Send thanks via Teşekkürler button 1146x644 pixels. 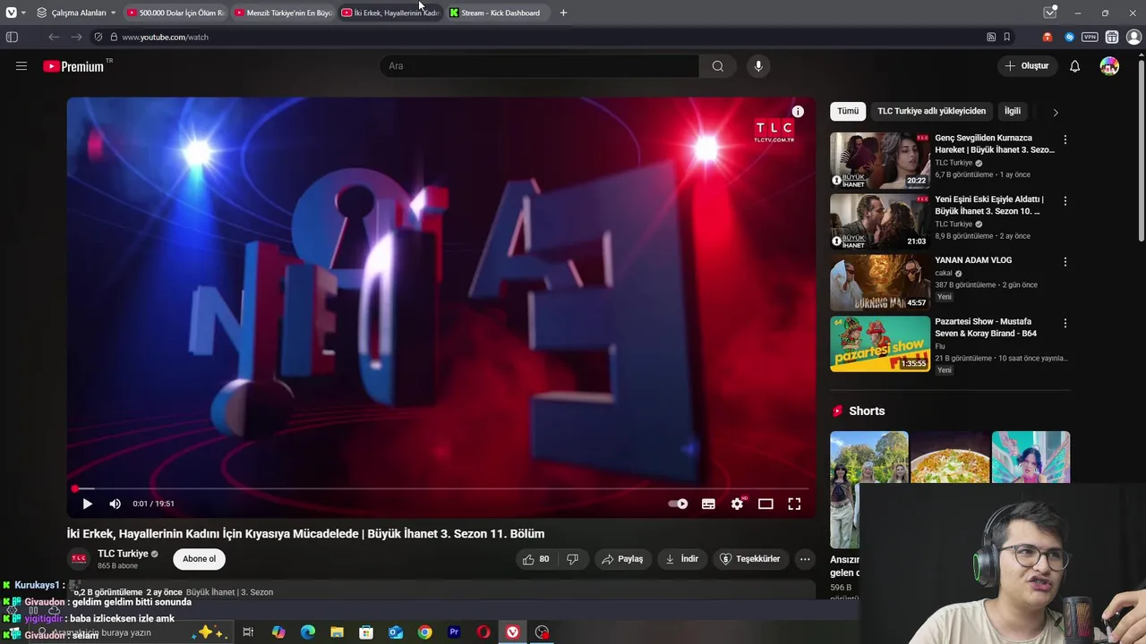750,559
